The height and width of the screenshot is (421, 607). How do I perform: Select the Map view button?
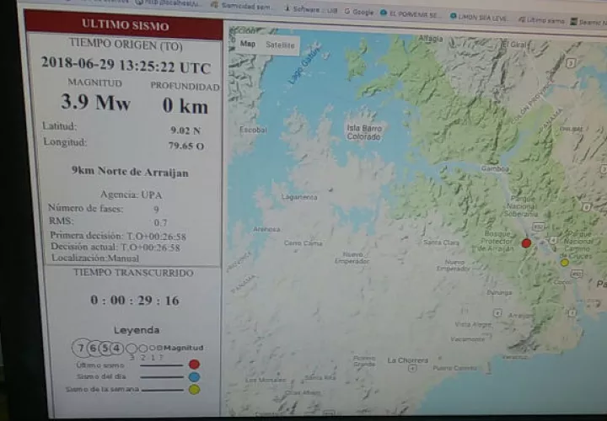(x=248, y=44)
